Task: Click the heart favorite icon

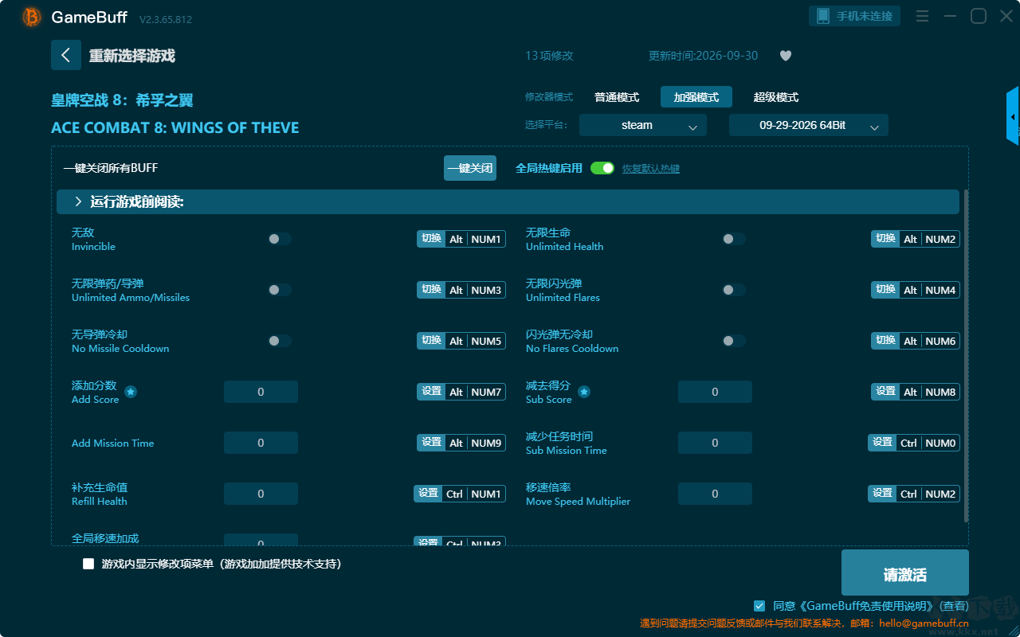Action: coord(785,56)
